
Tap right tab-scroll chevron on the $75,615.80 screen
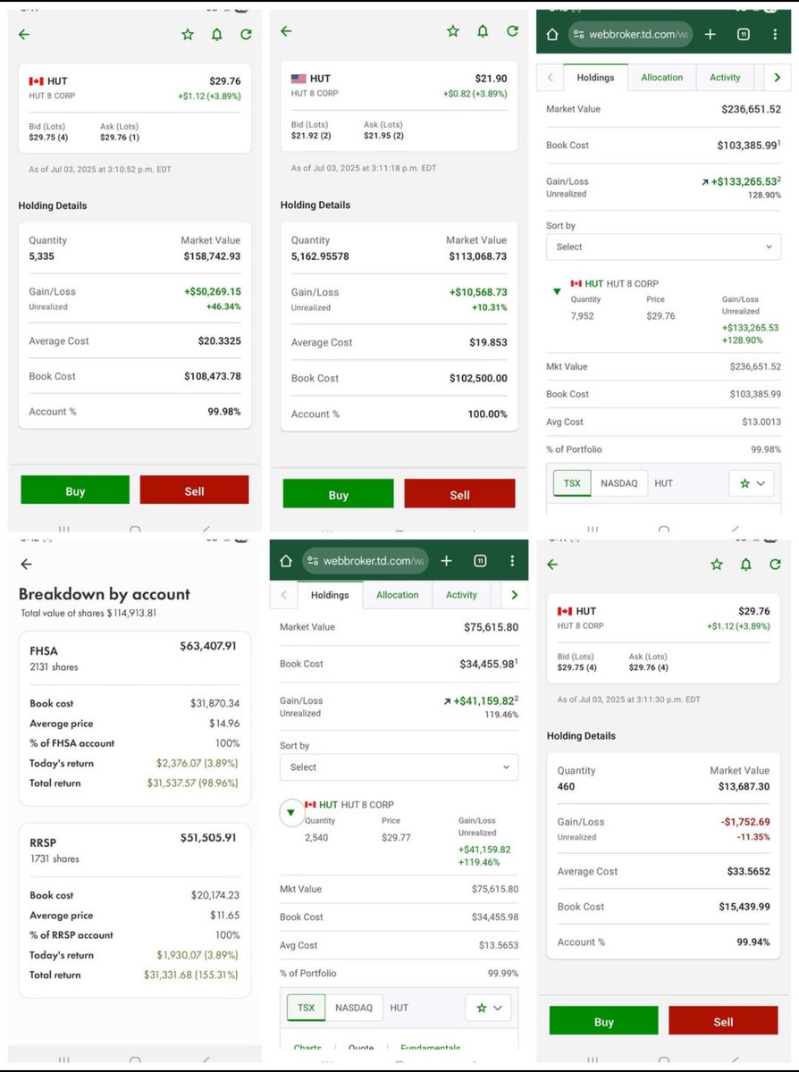click(x=514, y=595)
